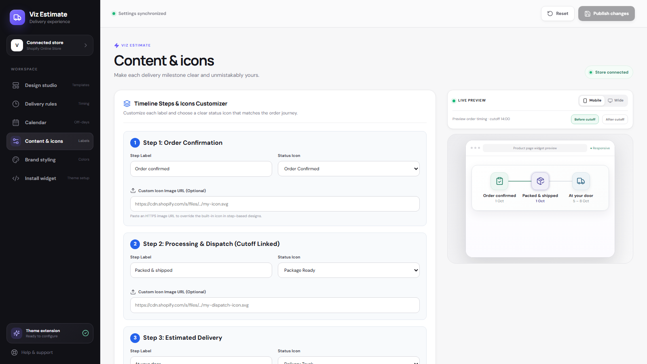Click the Brand styling palette icon

point(16,160)
